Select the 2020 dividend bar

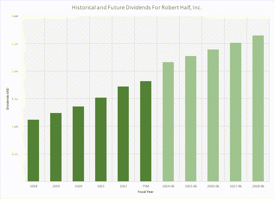[78, 144]
